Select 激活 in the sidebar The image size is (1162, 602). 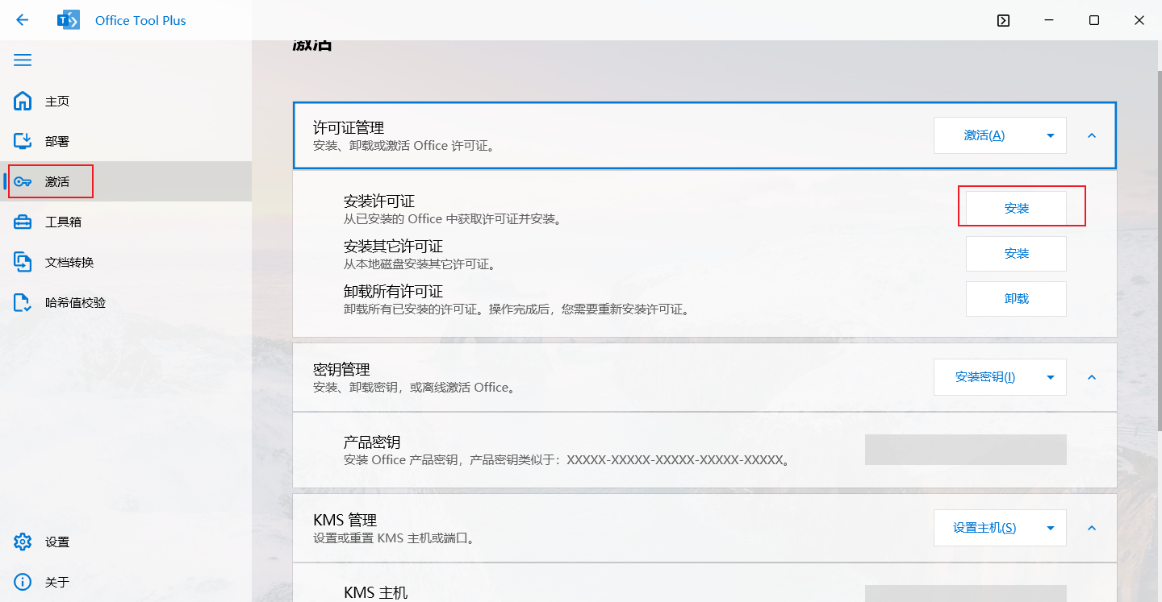tap(126, 181)
